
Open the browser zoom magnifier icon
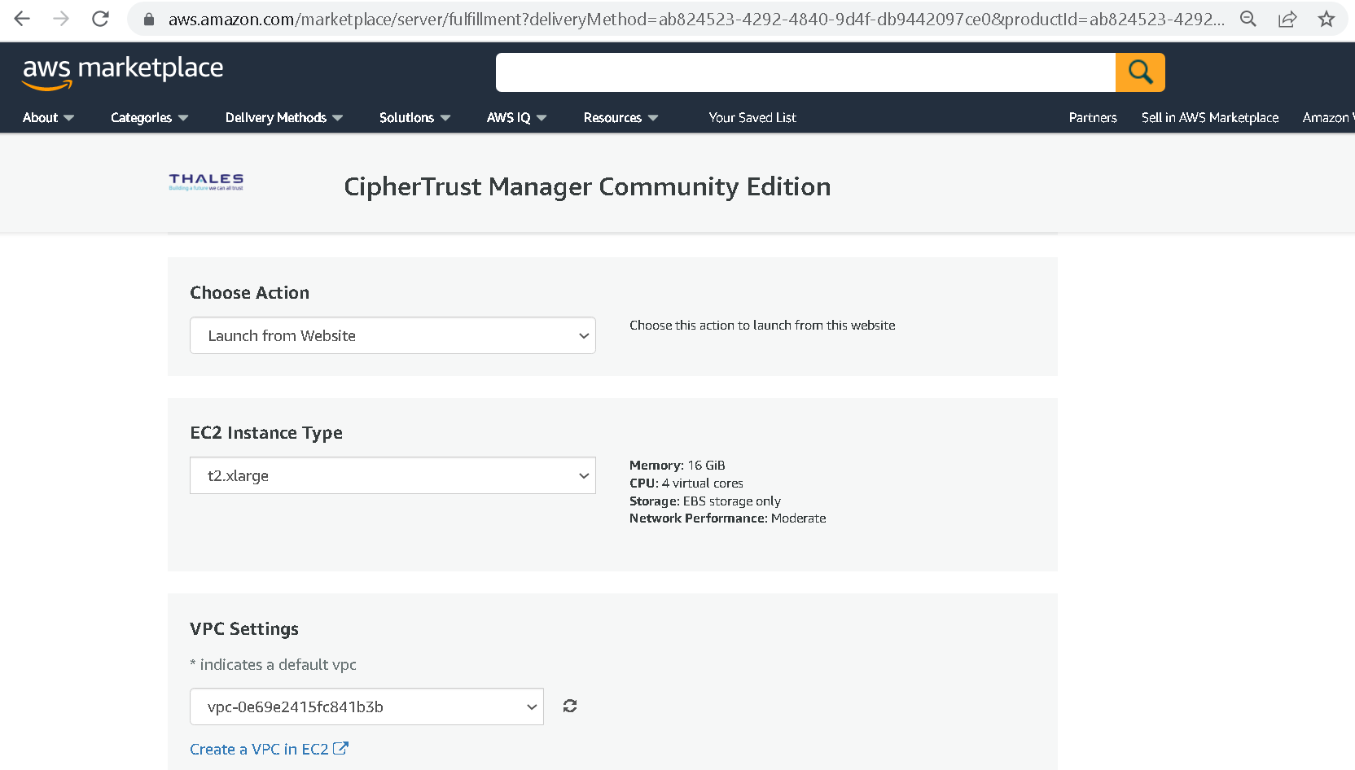tap(1248, 19)
